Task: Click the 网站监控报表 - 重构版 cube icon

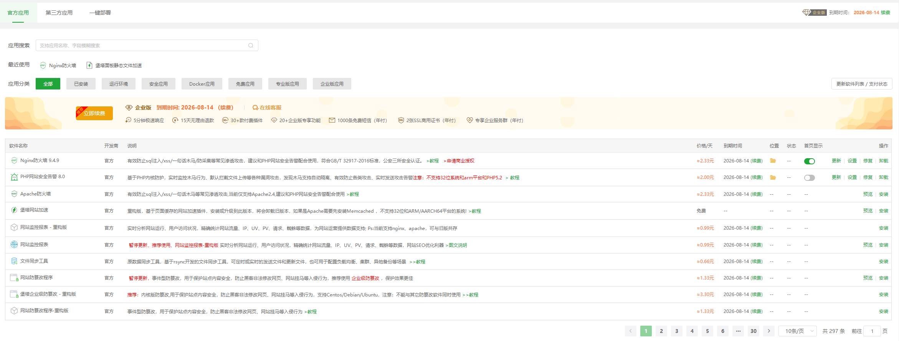Action: coord(14,227)
